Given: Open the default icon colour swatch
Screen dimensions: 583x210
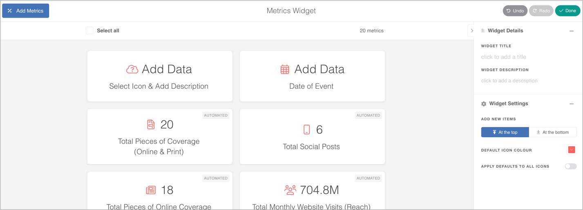Looking at the screenshot, I should pyautogui.click(x=572, y=150).
